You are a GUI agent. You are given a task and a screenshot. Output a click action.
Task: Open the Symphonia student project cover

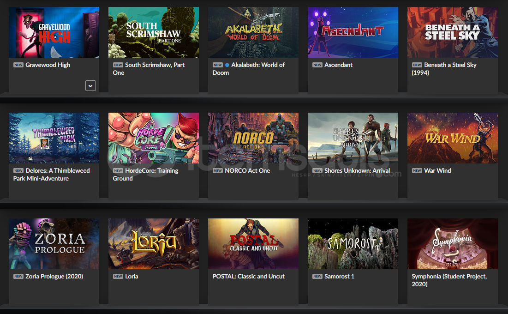[453, 244]
